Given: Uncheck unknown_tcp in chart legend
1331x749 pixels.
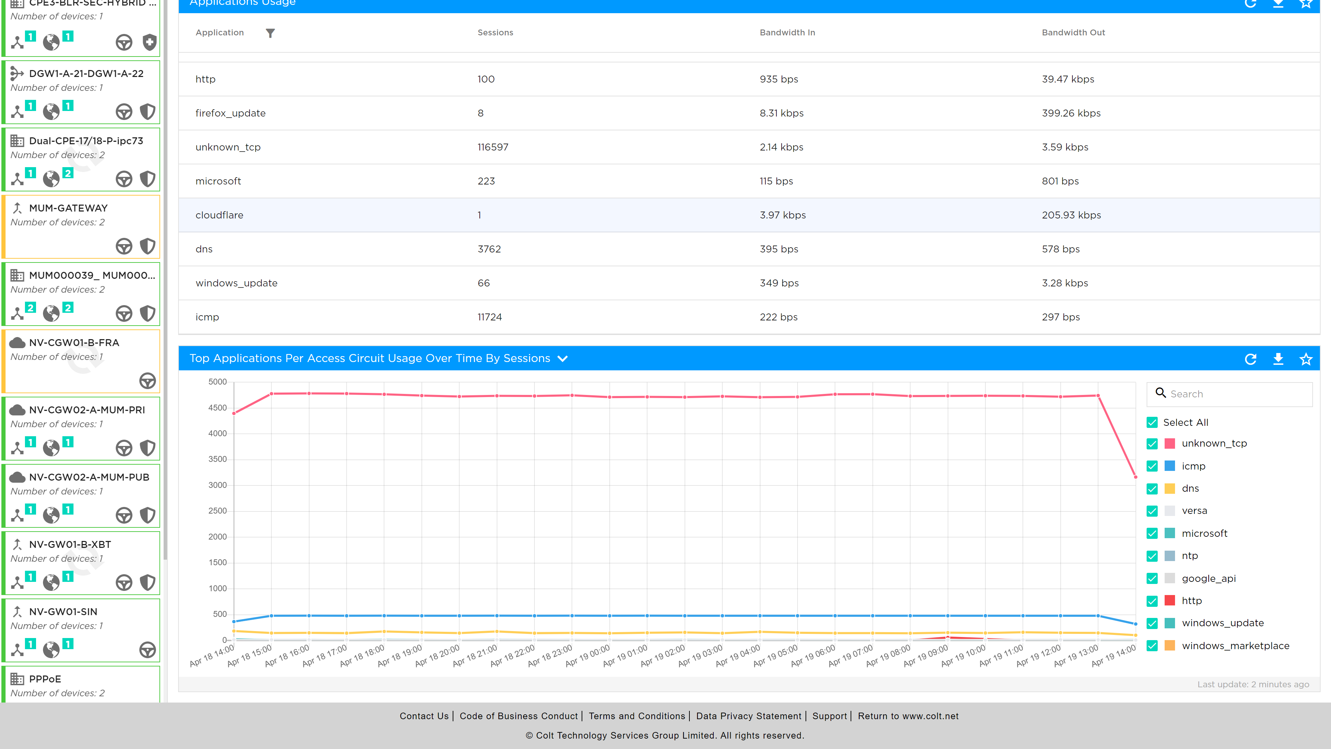Looking at the screenshot, I should point(1152,444).
